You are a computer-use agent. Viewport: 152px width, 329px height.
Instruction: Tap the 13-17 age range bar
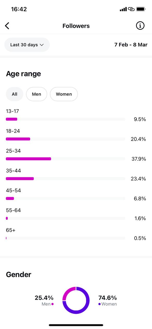[66, 119]
